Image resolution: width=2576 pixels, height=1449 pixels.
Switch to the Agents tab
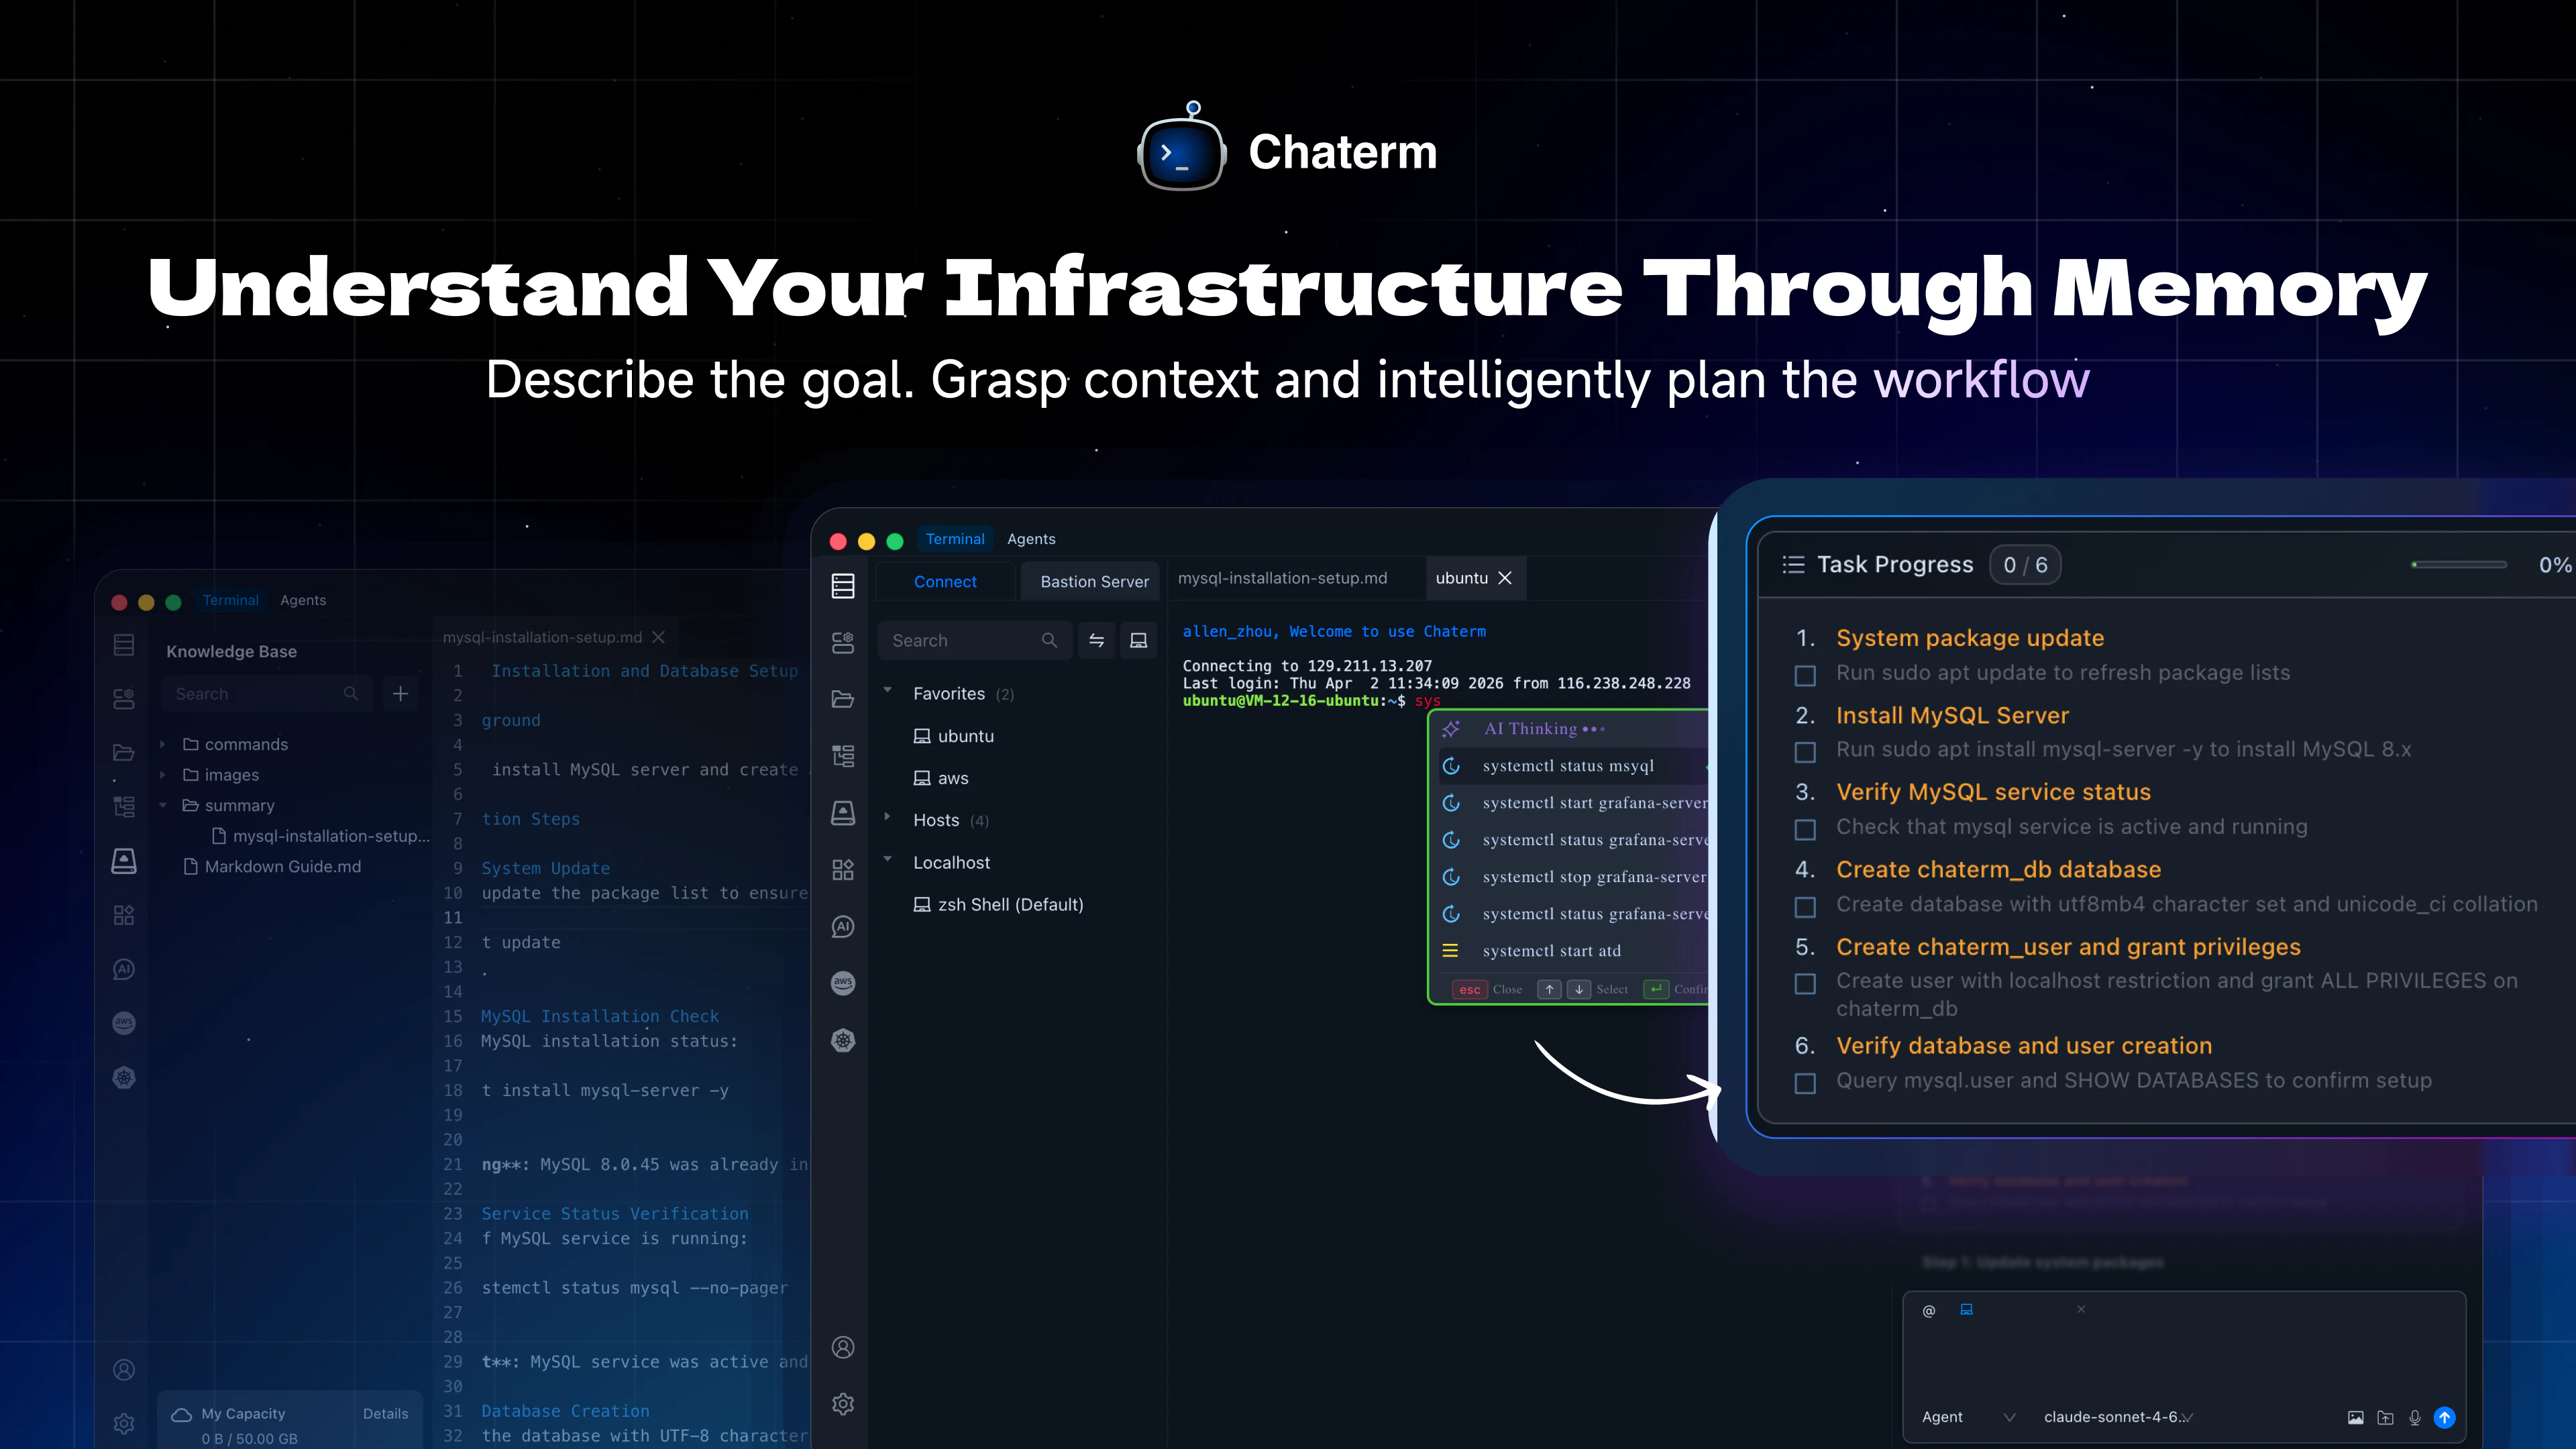1031,538
